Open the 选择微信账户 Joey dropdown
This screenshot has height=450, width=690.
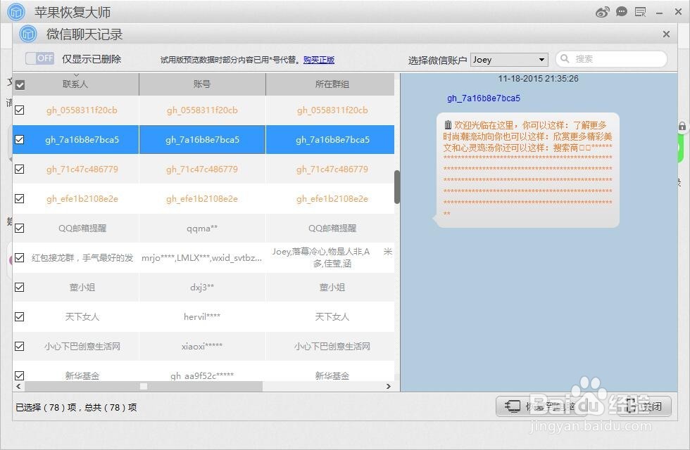pyautogui.click(x=510, y=59)
